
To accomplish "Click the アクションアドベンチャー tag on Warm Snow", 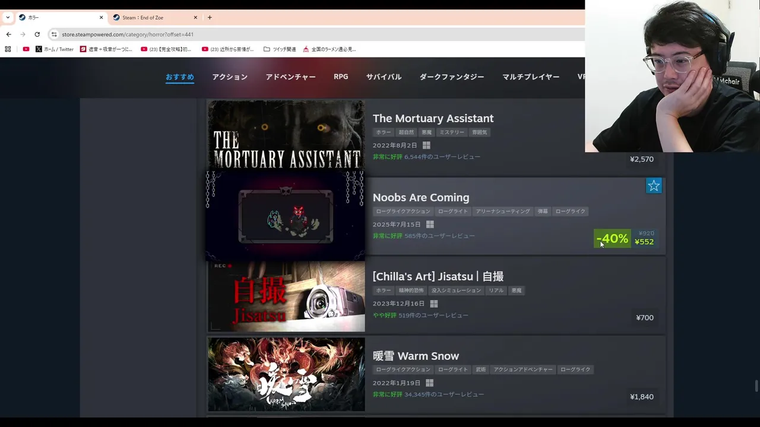I will coord(523,369).
